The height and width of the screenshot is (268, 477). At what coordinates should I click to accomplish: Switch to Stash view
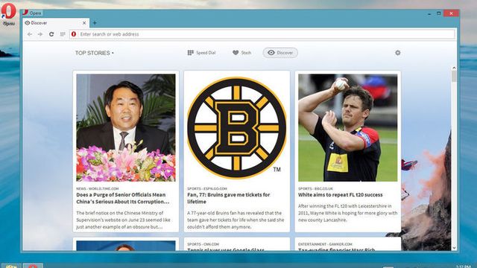[x=241, y=53]
